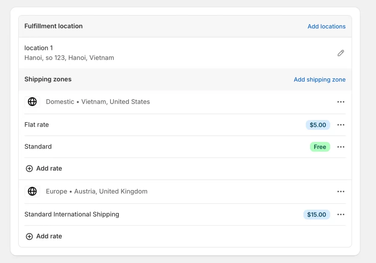Click the plus icon under Europe zone
Image resolution: width=376 pixels, height=263 pixels.
pyautogui.click(x=29, y=237)
